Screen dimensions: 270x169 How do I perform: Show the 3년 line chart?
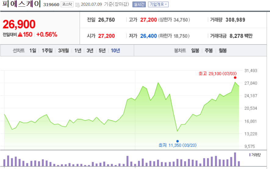point(90,51)
